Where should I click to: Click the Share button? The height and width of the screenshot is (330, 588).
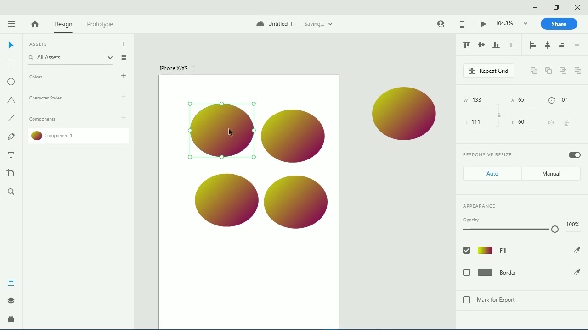559,24
